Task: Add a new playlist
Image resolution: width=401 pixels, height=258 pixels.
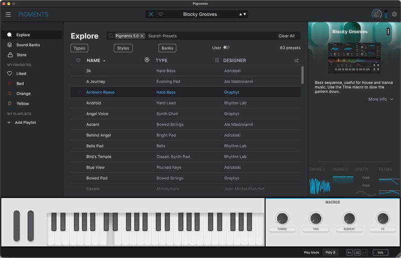Action: pos(22,122)
